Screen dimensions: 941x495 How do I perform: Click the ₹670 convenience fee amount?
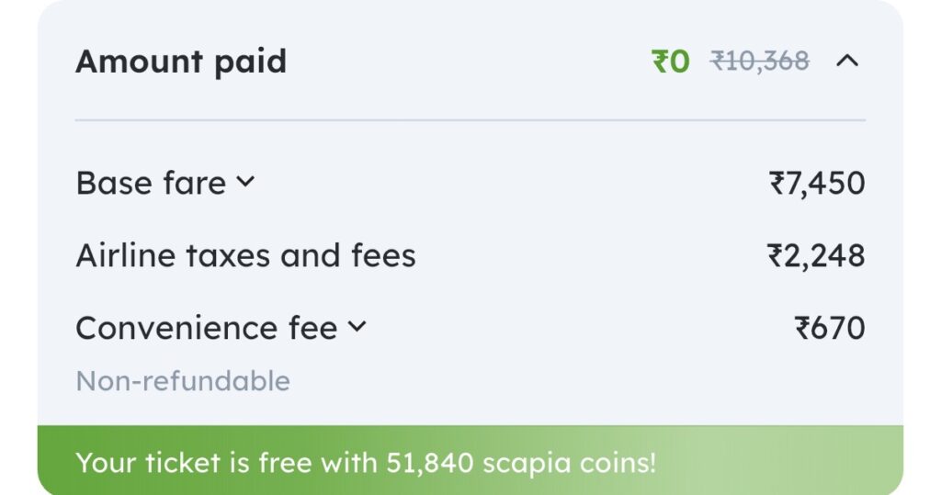[830, 328]
